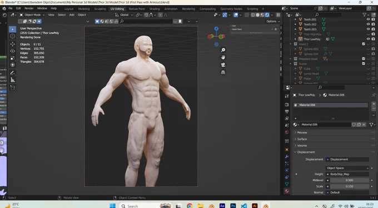Click the Default normal field
Screen dimensions: 378x208
347,192
